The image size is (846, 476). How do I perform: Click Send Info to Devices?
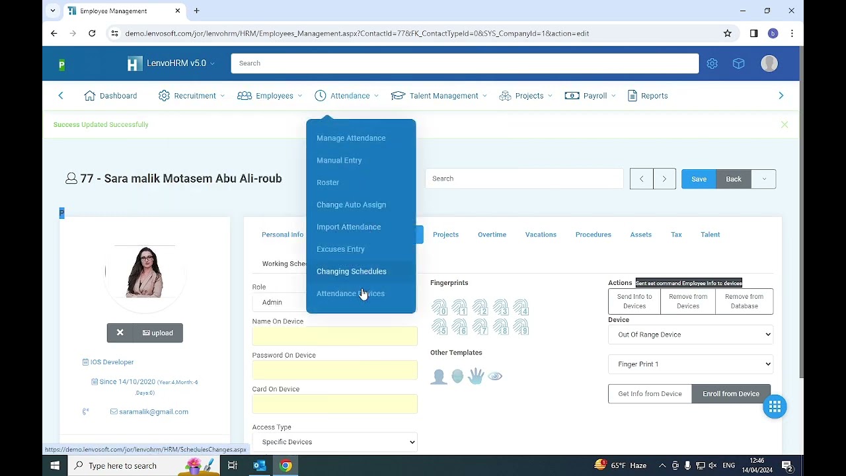(x=634, y=301)
